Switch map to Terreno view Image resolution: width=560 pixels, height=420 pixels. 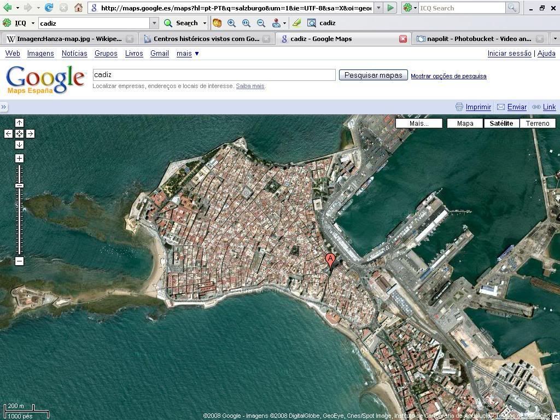(537, 124)
